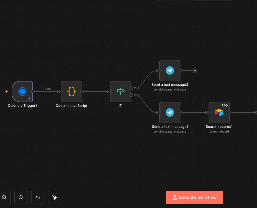Click the If1 false output connector

click(131, 95)
